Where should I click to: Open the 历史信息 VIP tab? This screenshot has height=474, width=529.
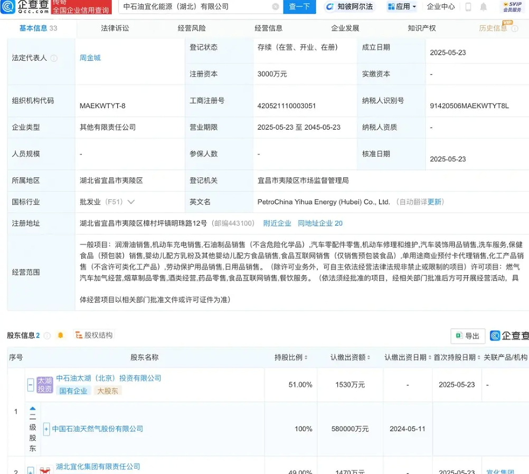pyautogui.click(x=493, y=28)
